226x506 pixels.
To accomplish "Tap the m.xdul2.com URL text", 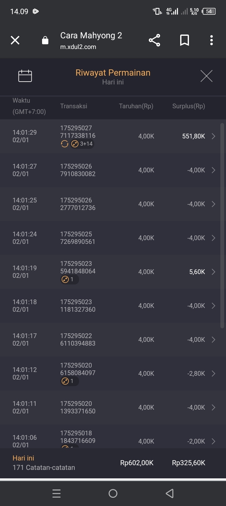I will click(78, 47).
